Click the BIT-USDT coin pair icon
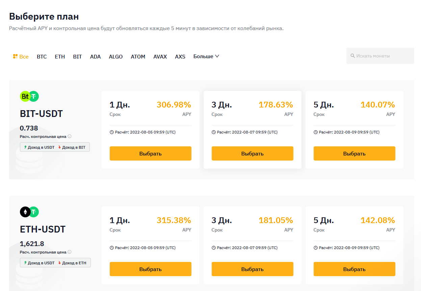 pyautogui.click(x=29, y=97)
